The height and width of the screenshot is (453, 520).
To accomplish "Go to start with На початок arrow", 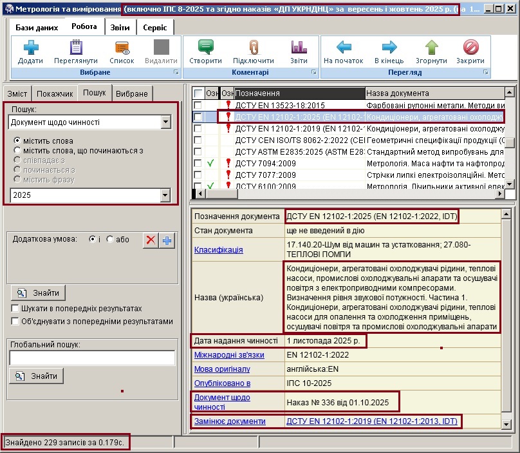I will point(344,48).
